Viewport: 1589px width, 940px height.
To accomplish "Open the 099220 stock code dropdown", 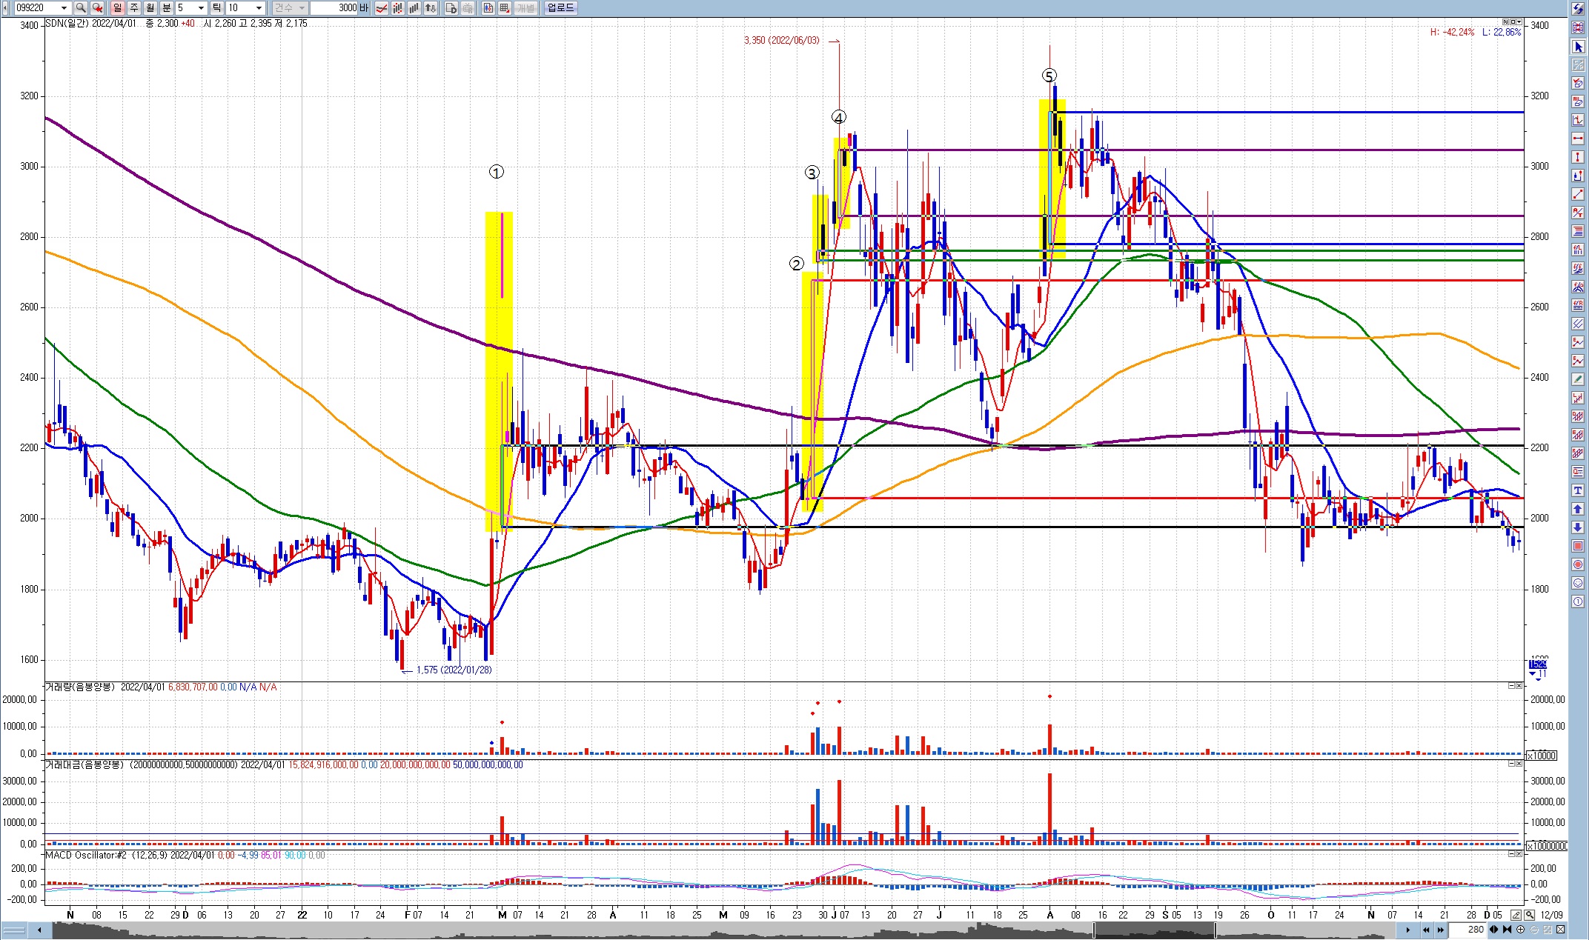I will (64, 7).
